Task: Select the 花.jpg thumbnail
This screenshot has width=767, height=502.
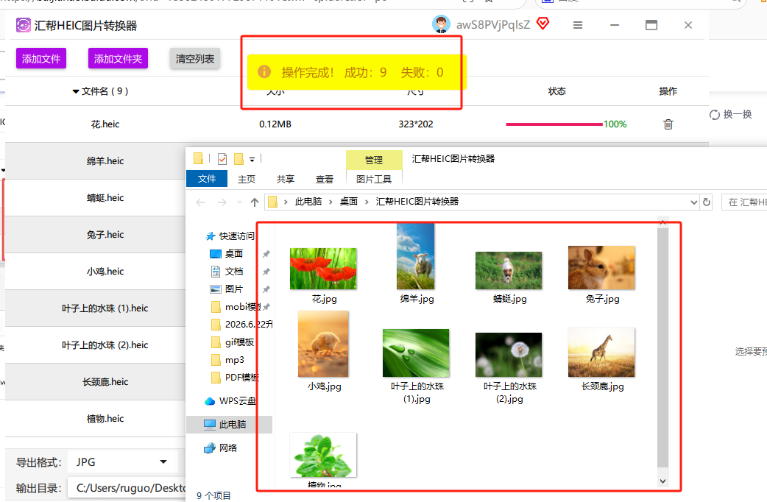Action: [x=323, y=269]
